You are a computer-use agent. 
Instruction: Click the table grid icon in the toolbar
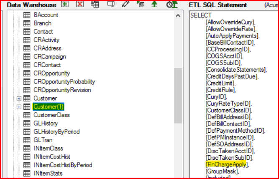pyautogui.click(x=95, y=4)
